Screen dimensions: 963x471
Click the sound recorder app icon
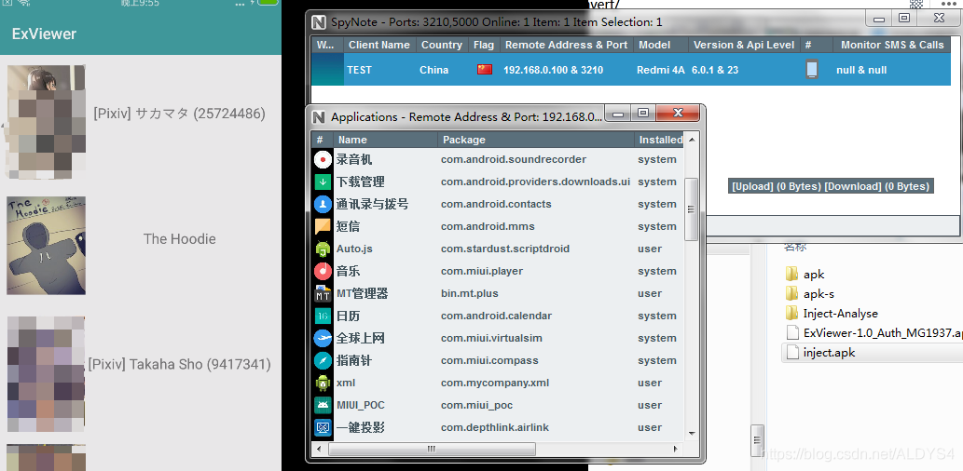pyautogui.click(x=323, y=159)
